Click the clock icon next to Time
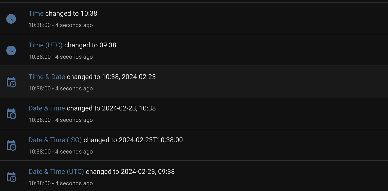 (11, 19)
